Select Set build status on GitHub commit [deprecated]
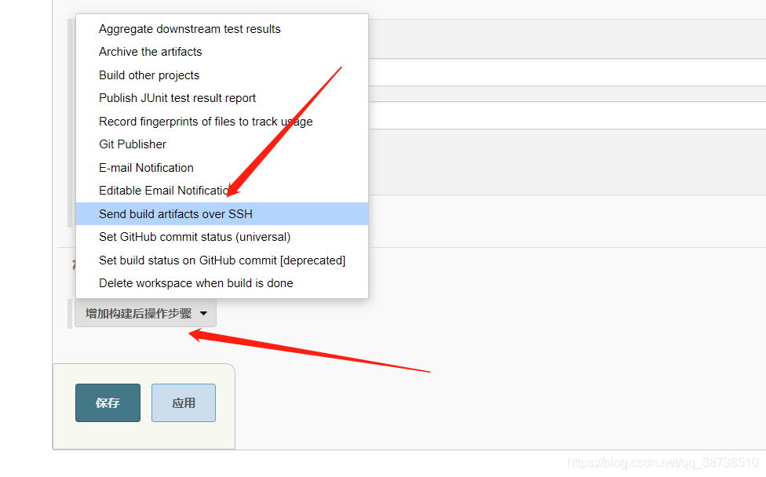The image size is (766, 477). coord(222,260)
